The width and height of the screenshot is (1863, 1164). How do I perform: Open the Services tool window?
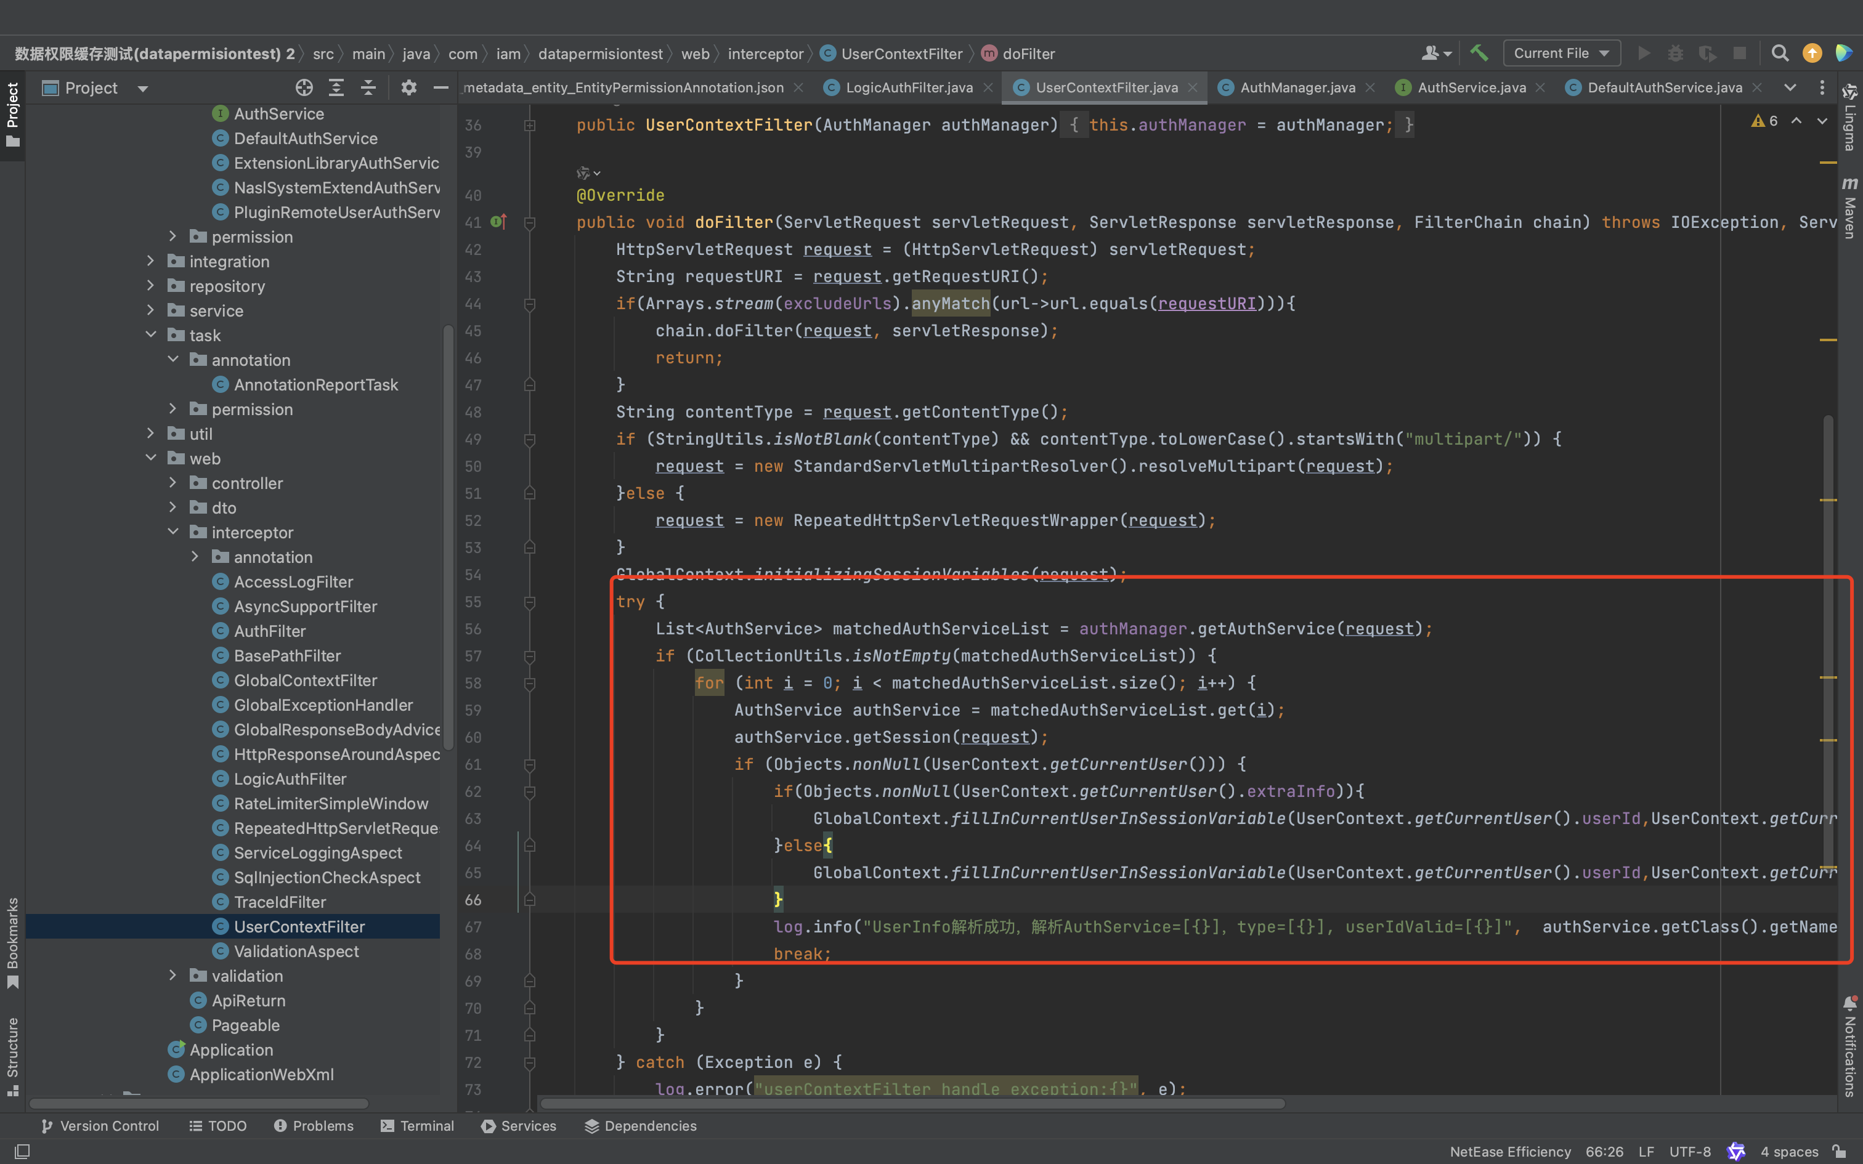pyautogui.click(x=519, y=1126)
